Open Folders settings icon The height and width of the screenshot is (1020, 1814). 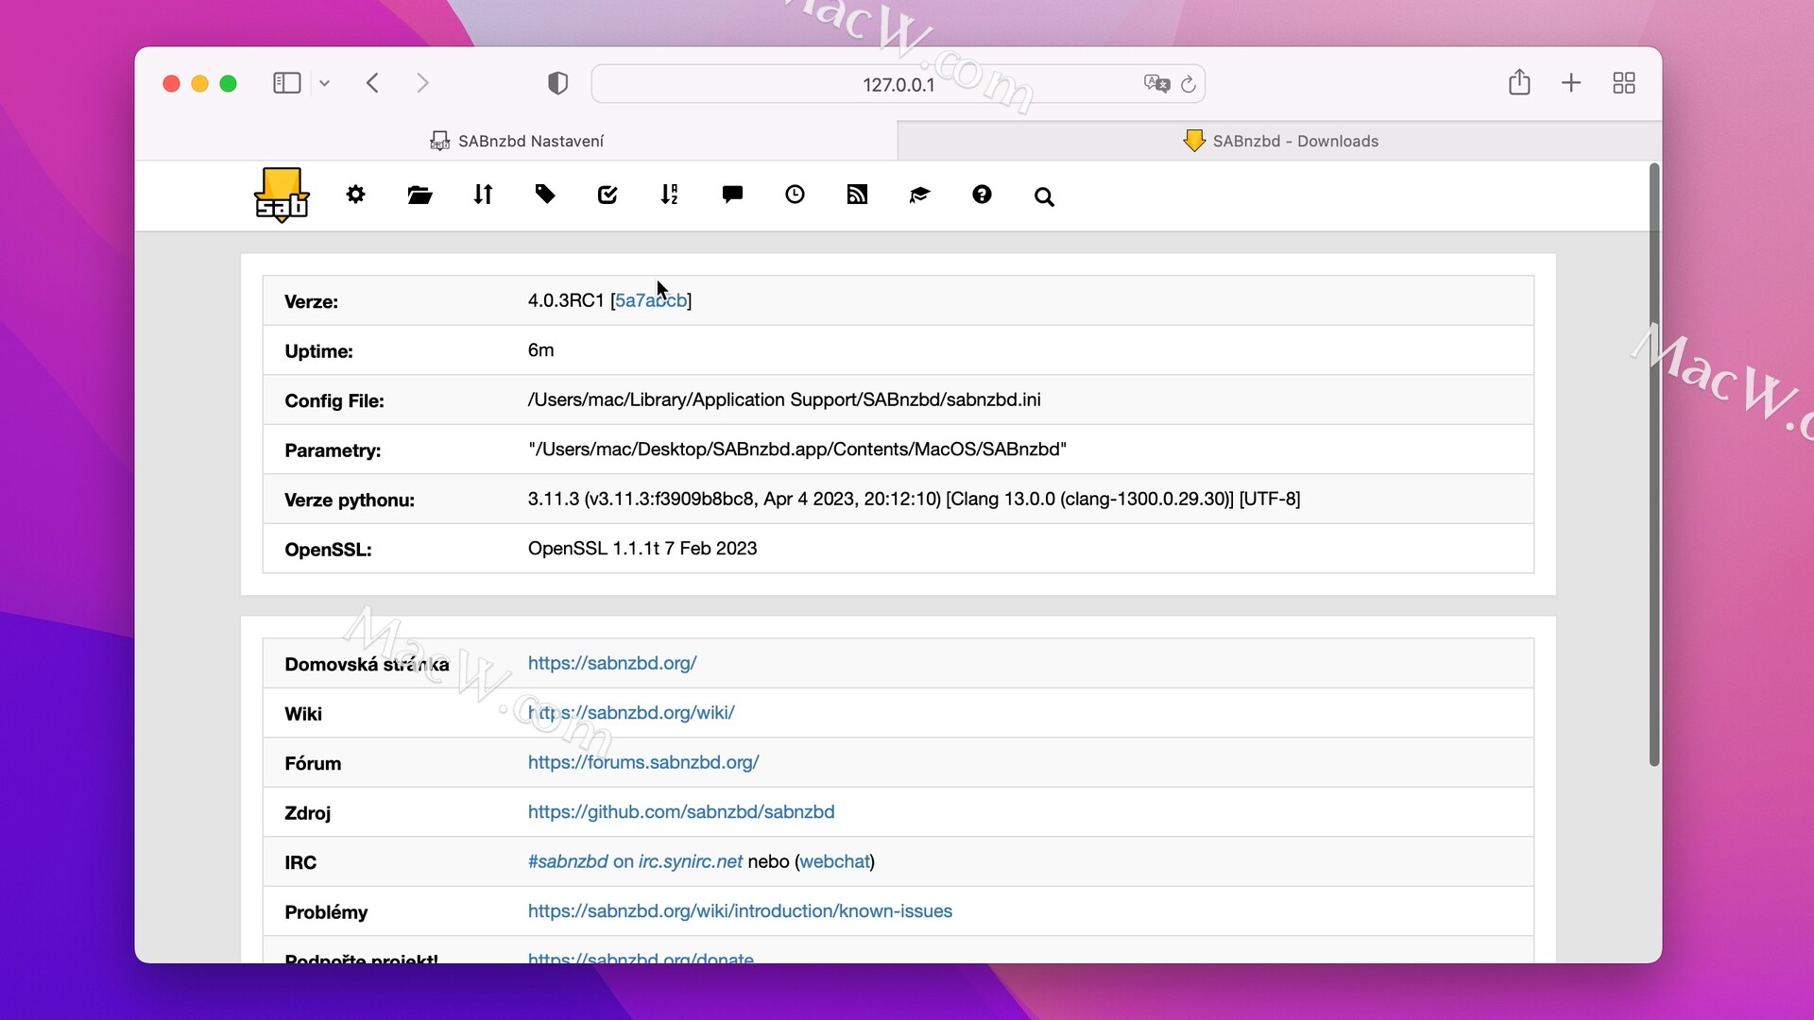(419, 195)
